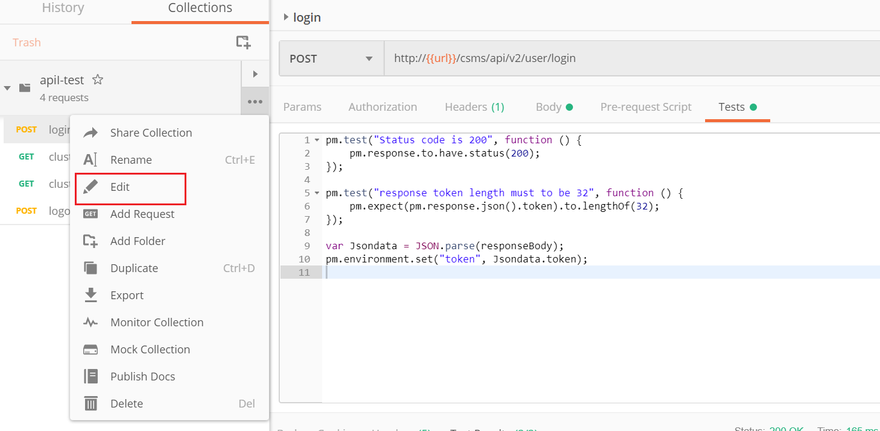Click the three-dots more actions button

(255, 102)
